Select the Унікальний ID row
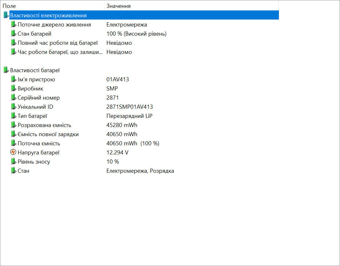Image resolution: width=340 pixels, height=266 pixels. point(35,107)
